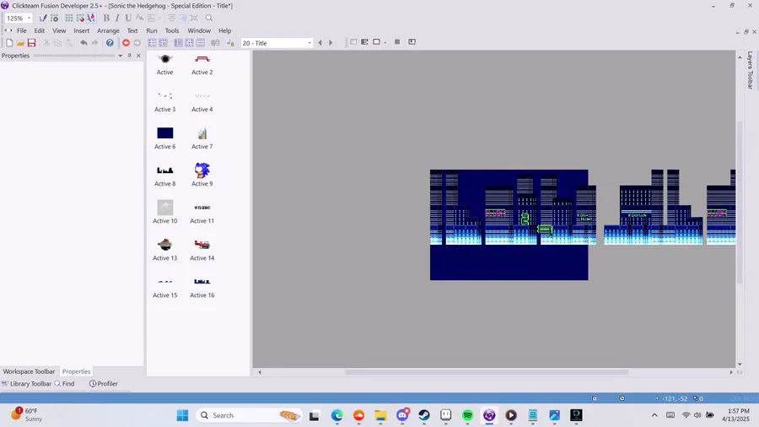
Task: Switch to the Library Toolbar tab
Action: [26, 383]
